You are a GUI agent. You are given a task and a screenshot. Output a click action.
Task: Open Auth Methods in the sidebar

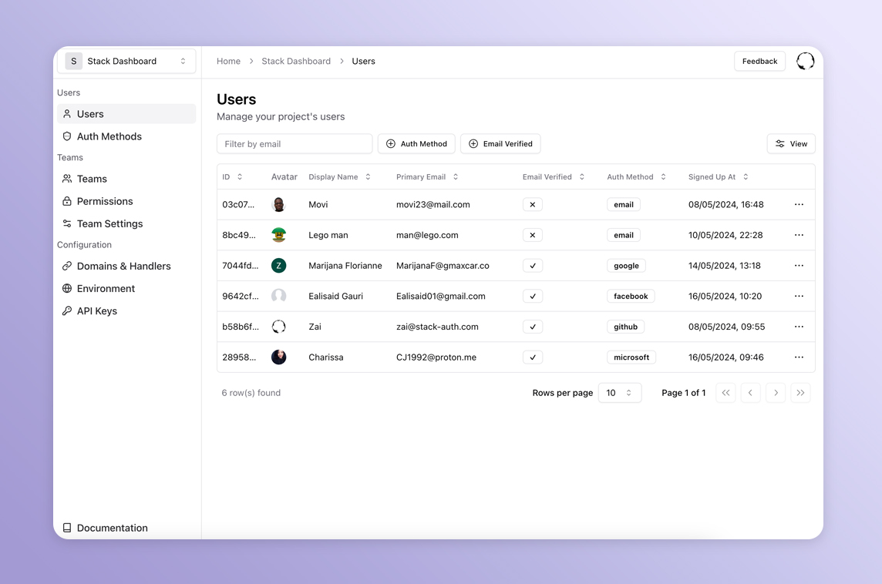pyautogui.click(x=109, y=136)
